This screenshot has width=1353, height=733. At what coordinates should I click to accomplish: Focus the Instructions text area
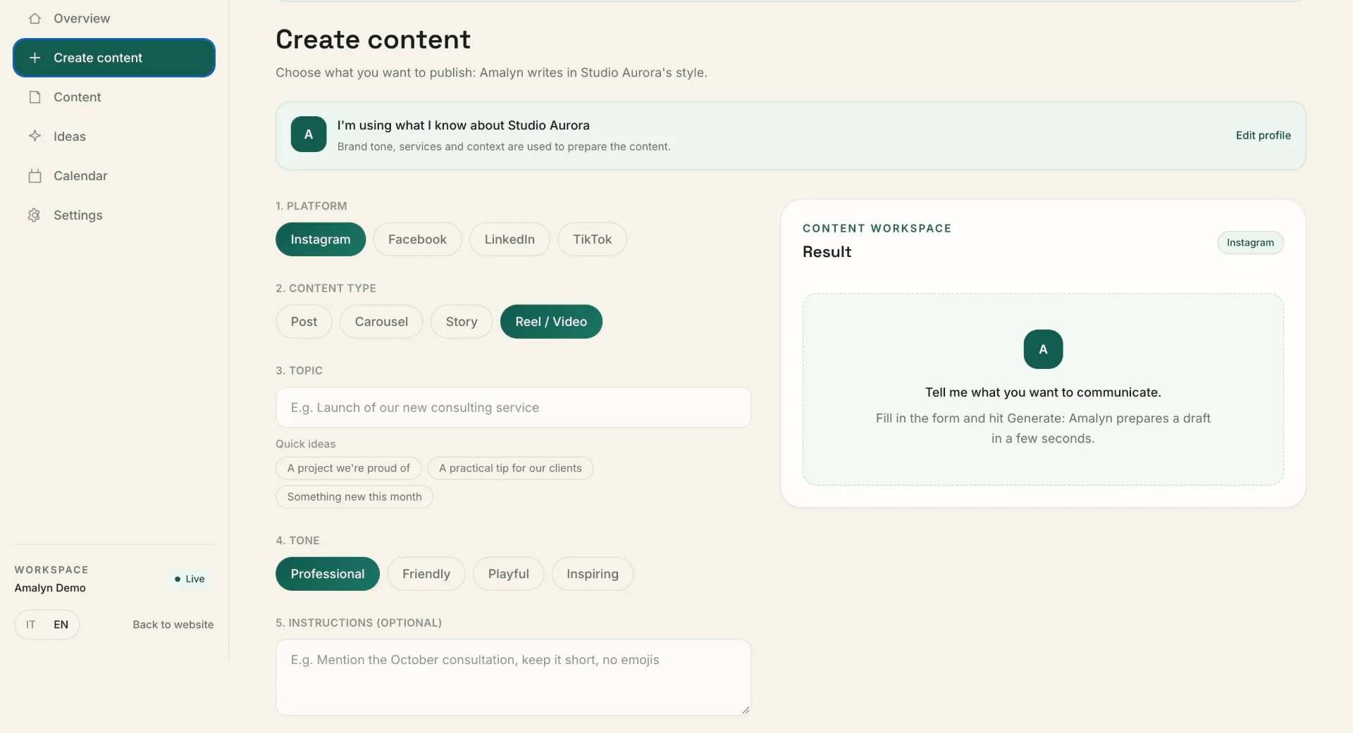pyautogui.click(x=513, y=677)
